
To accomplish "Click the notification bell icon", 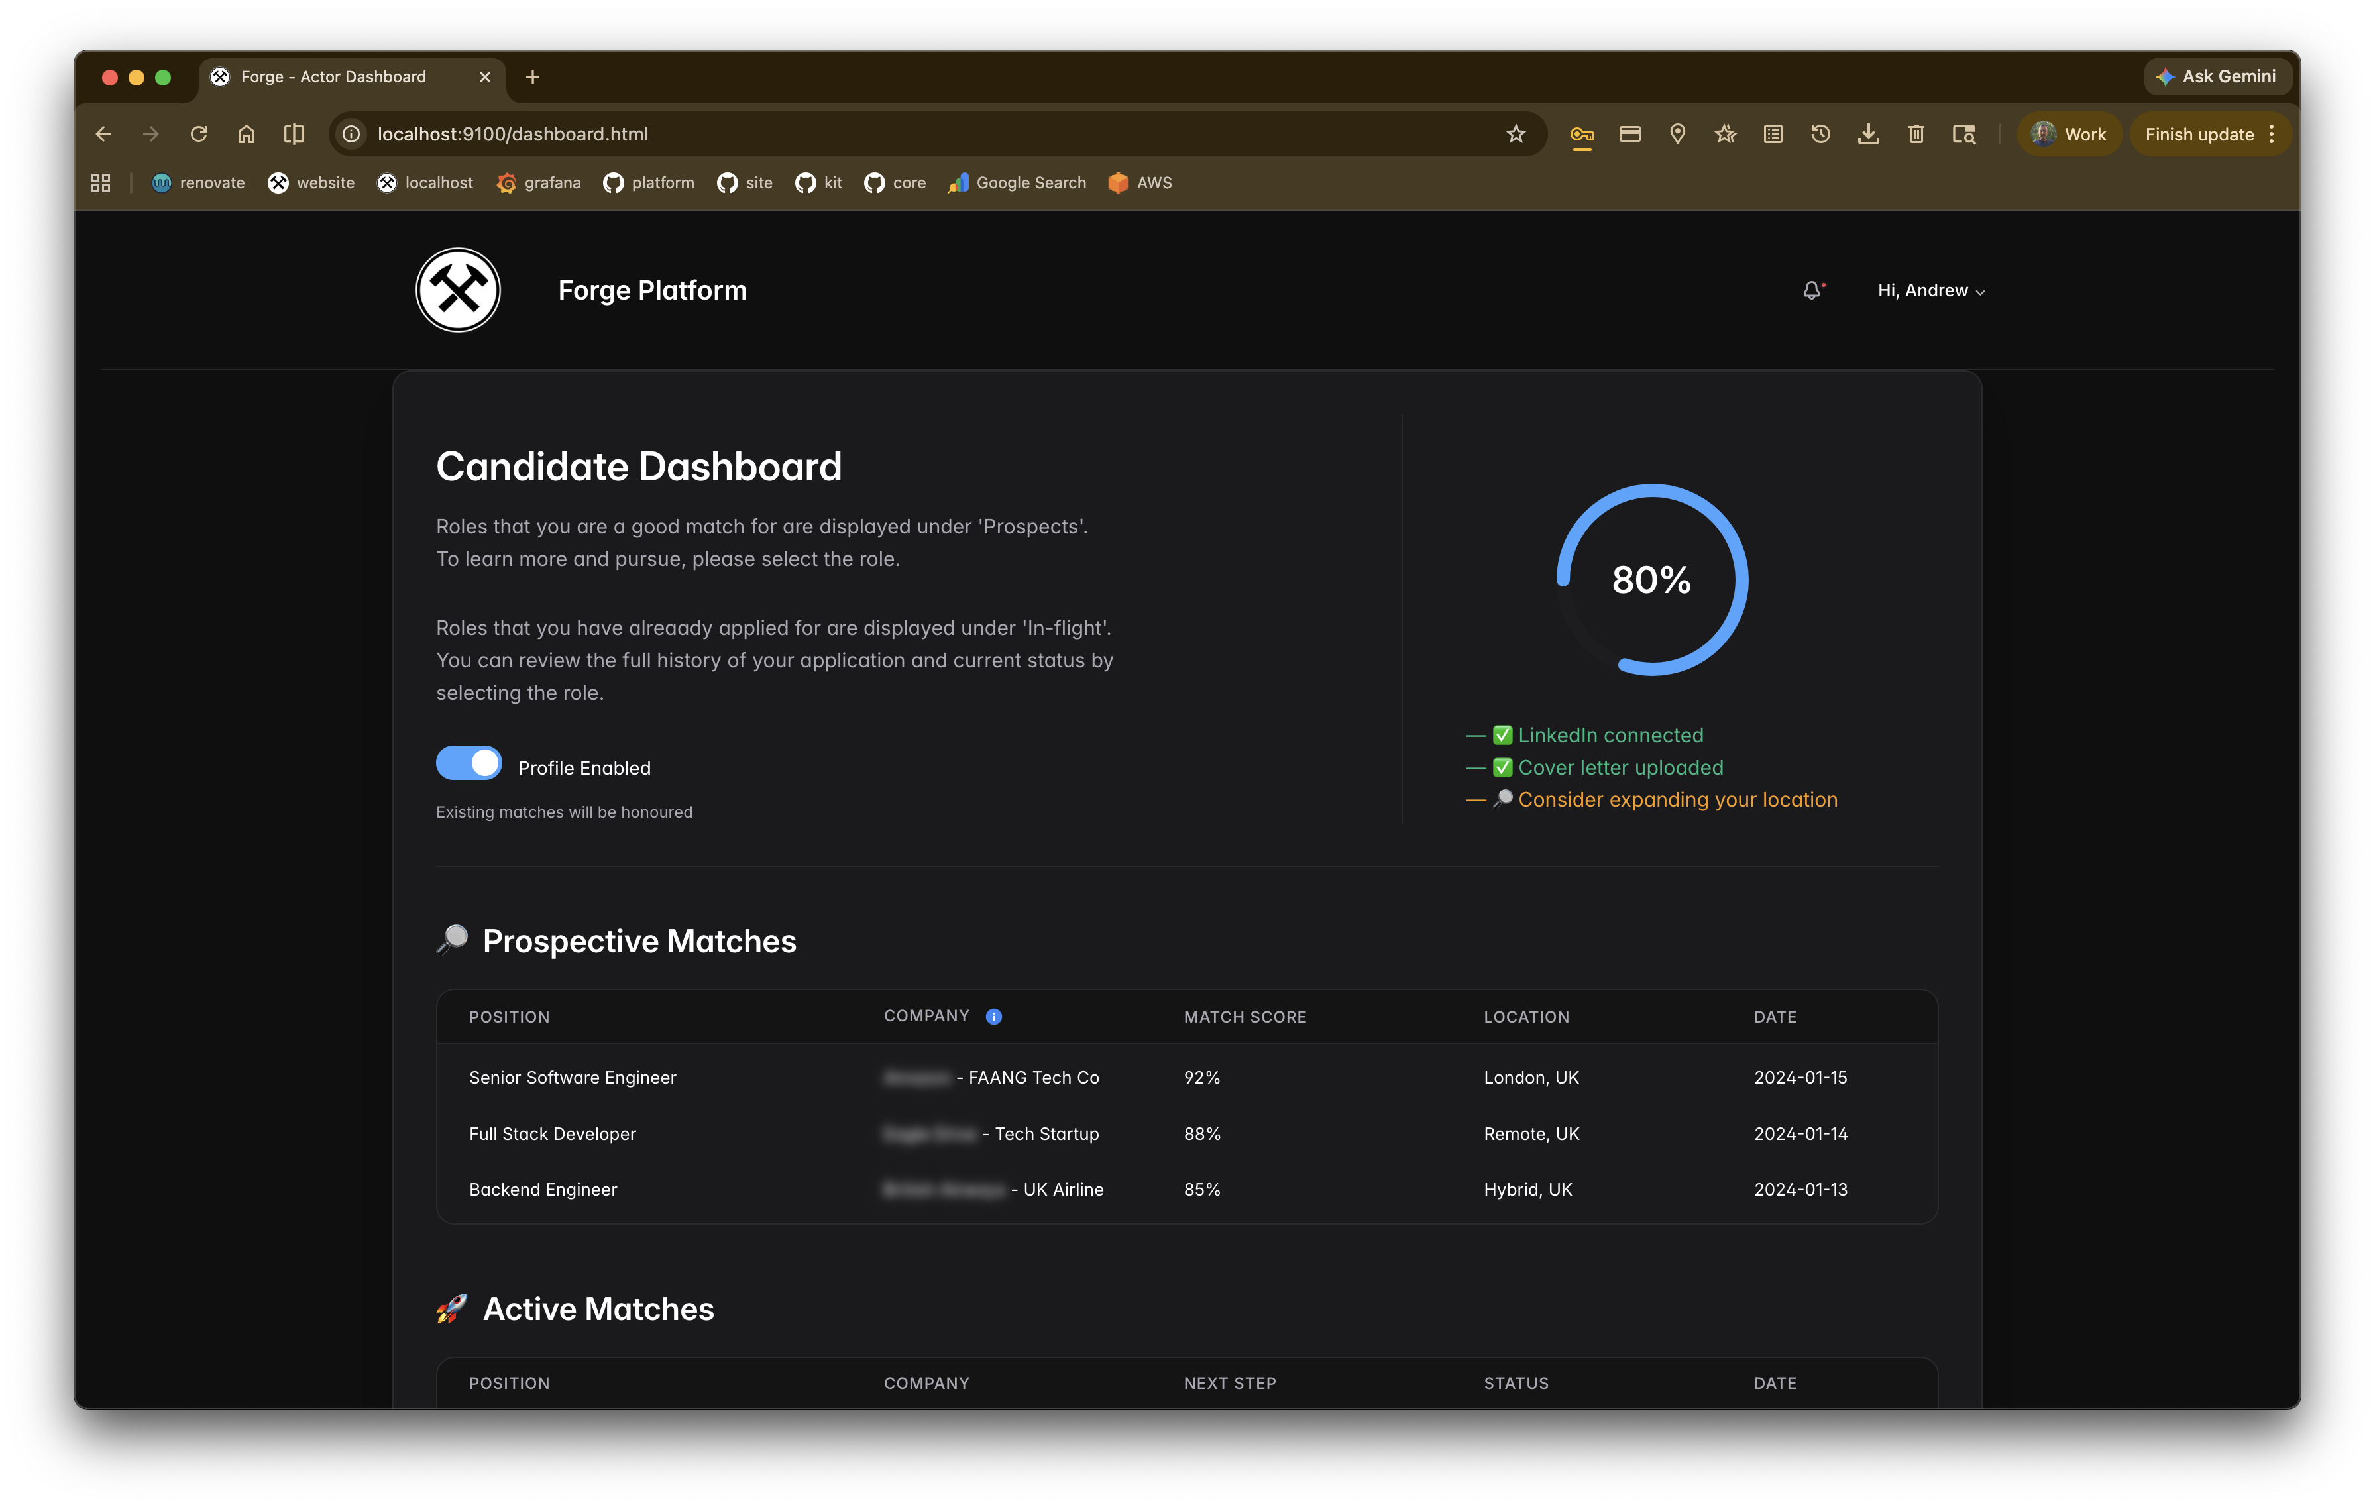I will tap(1812, 290).
